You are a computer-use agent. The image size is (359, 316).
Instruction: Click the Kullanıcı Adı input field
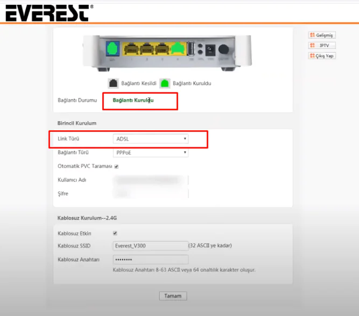[151, 180]
